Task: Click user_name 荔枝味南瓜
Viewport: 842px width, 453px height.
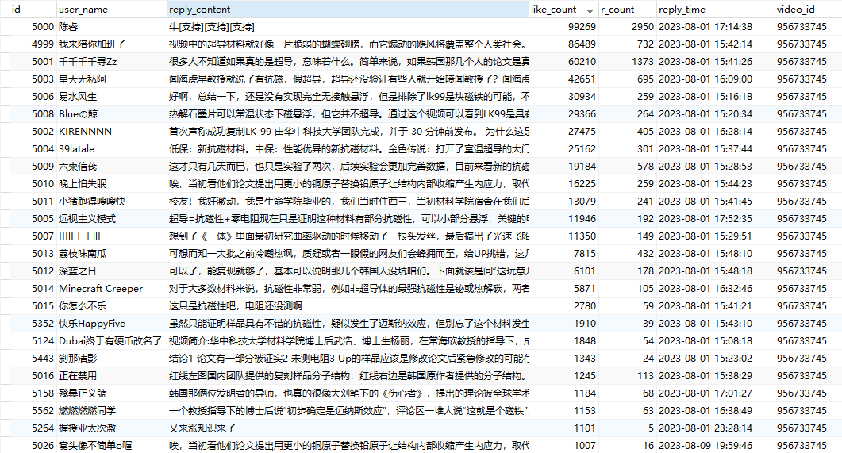Action: (83, 253)
